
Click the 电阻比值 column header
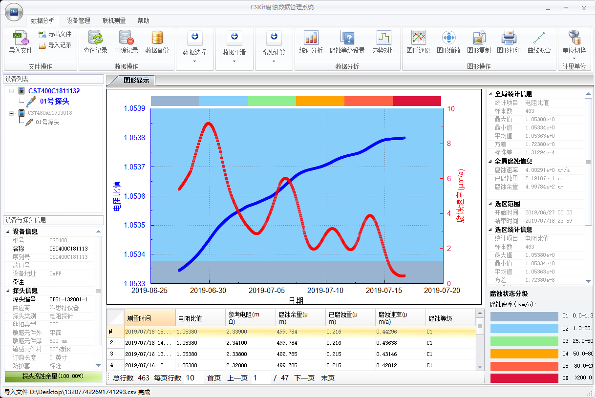click(x=200, y=318)
